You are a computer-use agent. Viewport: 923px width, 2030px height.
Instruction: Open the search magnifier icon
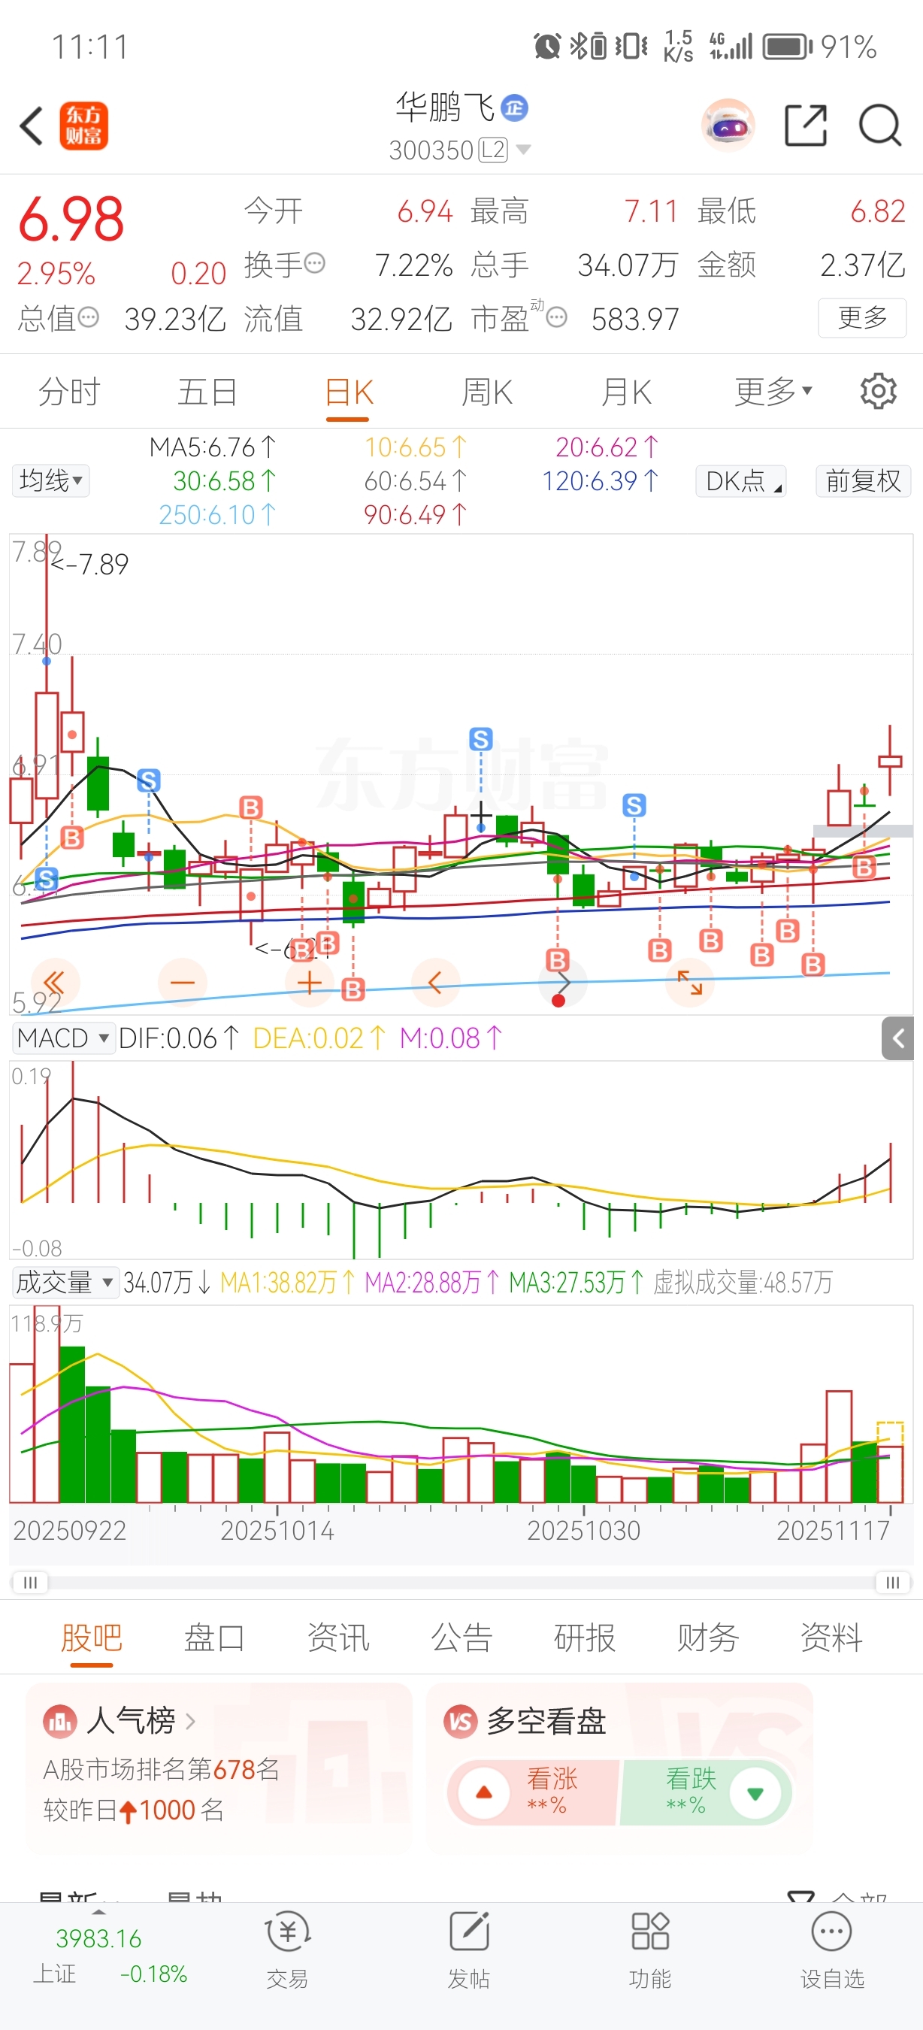tap(879, 126)
